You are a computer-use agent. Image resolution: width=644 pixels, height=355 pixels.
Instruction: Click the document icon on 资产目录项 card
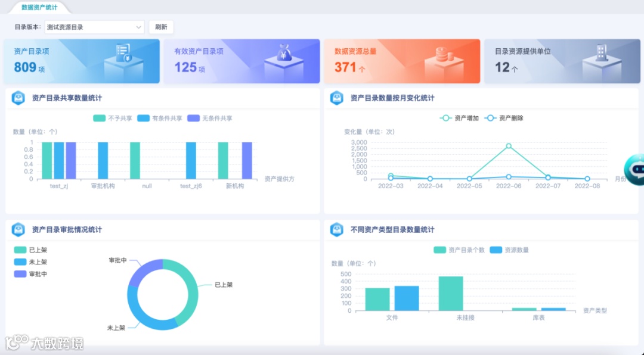click(123, 52)
